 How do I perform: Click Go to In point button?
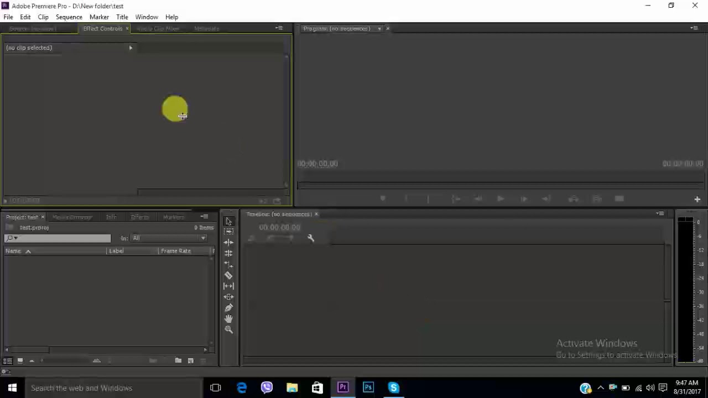coord(456,199)
